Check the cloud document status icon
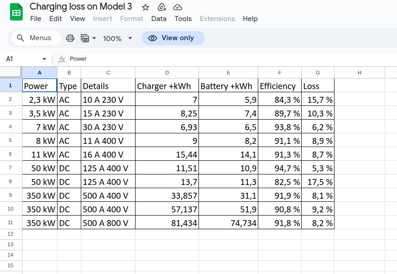Viewport: 397px width, 274px height. point(178,7)
